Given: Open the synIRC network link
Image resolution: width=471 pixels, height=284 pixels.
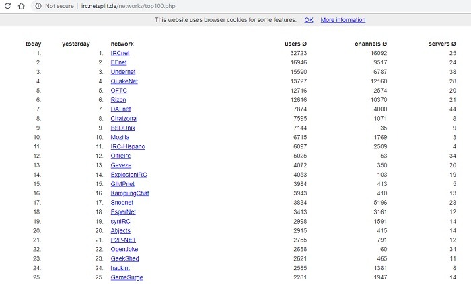Looking at the screenshot, I should 120,221.
